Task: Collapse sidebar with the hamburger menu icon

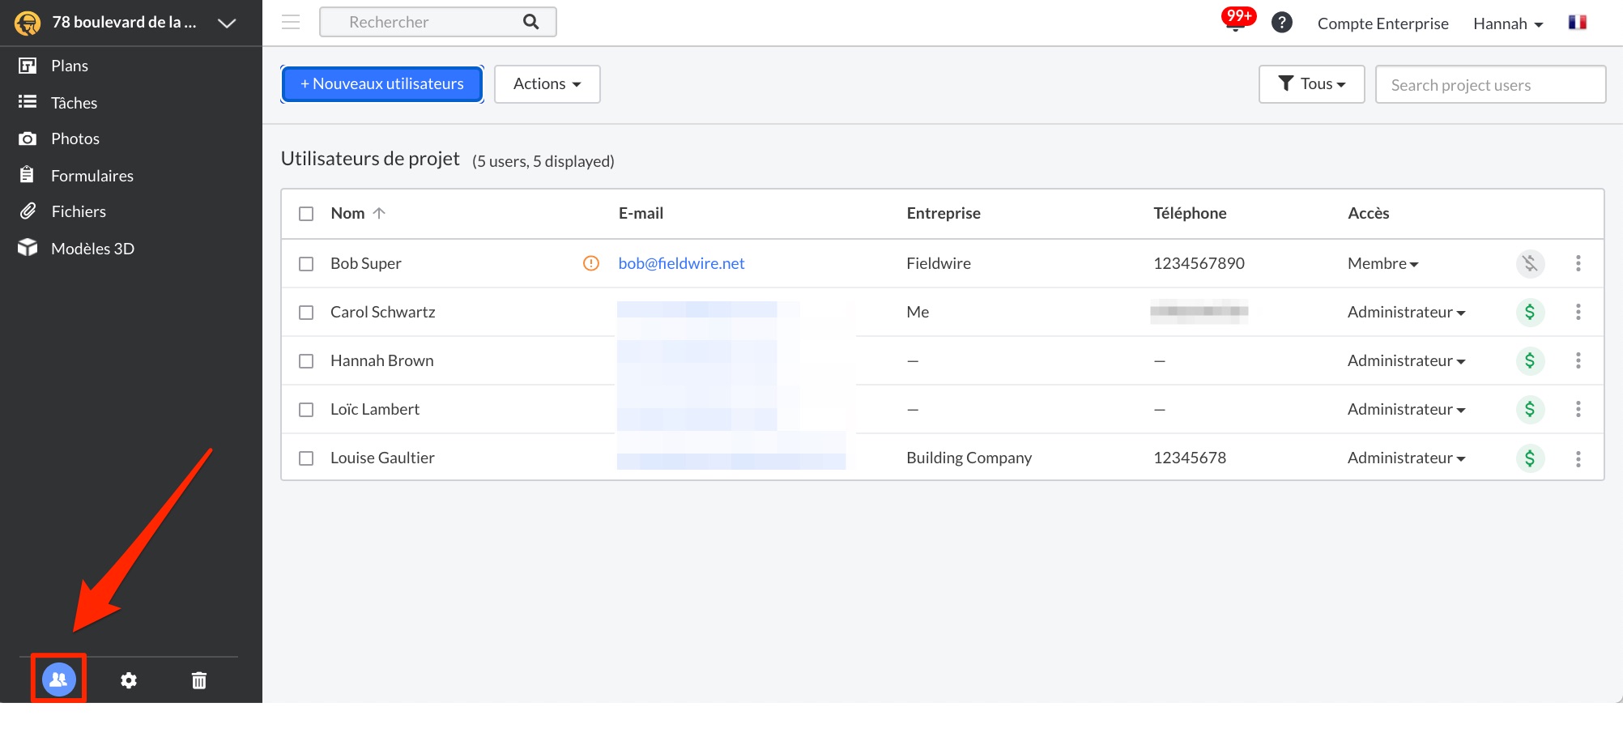Action: (x=291, y=22)
